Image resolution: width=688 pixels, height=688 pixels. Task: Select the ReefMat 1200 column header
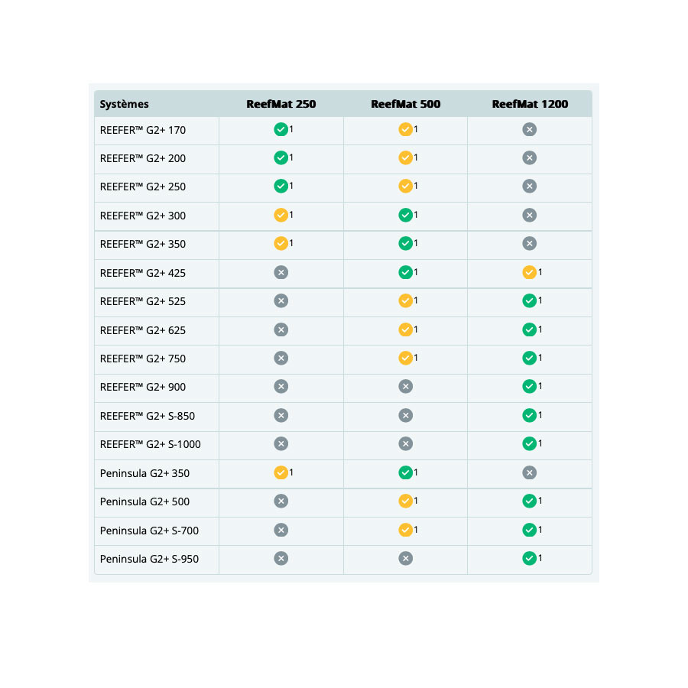pos(530,104)
